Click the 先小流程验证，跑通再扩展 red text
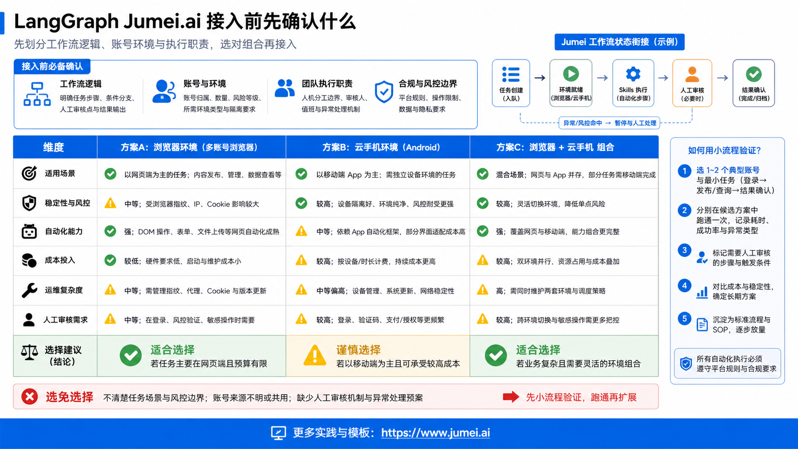This screenshot has width=798, height=449. [x=581, y=397]
